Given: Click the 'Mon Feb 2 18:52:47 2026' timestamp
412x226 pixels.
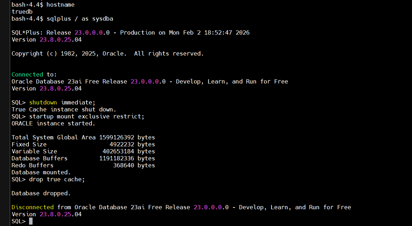Looking at the screenshot, I should tap(209, 32).
